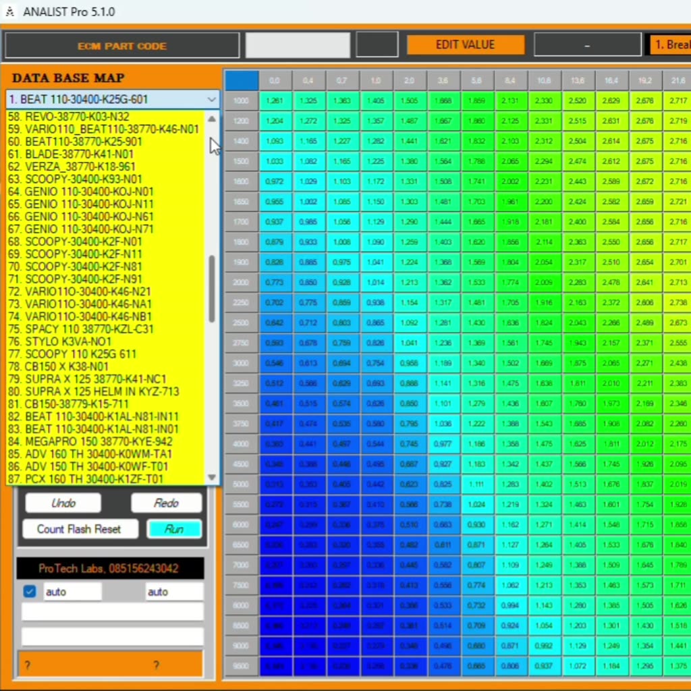Select the 3000 RPM row header
Screen dimensions: 691x691
[x=241, y=362]
